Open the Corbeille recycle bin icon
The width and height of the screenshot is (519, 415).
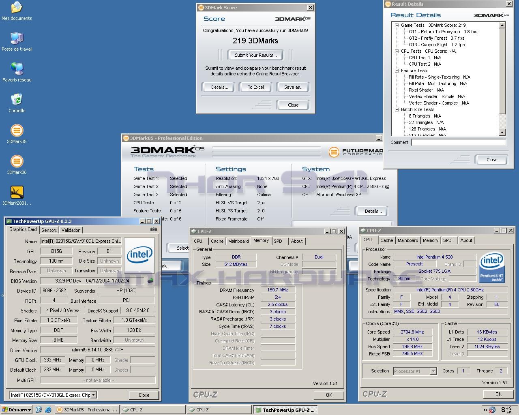pyautogui.click(x=17, y=103)
